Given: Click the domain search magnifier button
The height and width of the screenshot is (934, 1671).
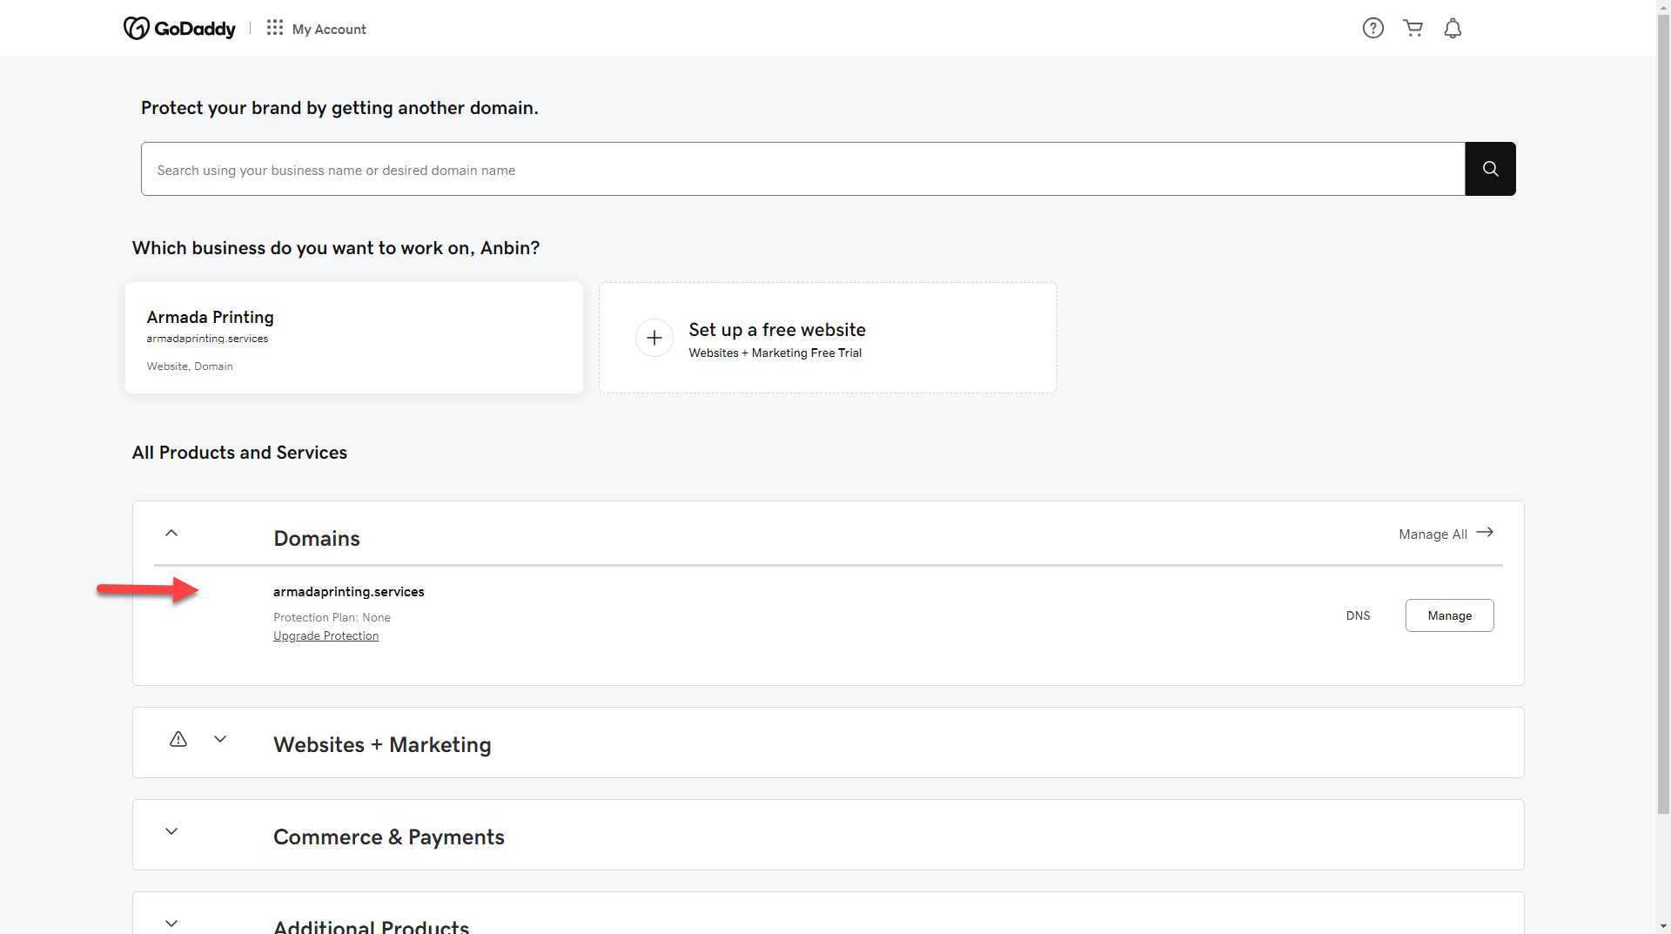Looking at the screenshot, I should click(1490, 169).
